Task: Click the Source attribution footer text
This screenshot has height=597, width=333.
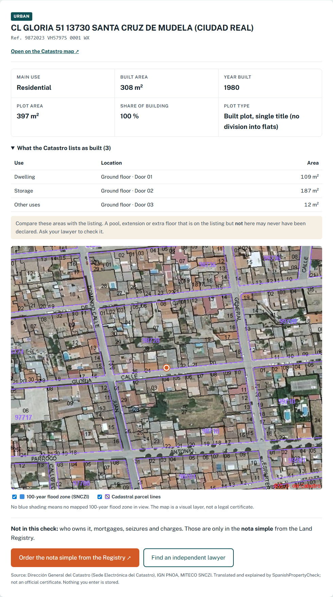Action: [166, 579]
